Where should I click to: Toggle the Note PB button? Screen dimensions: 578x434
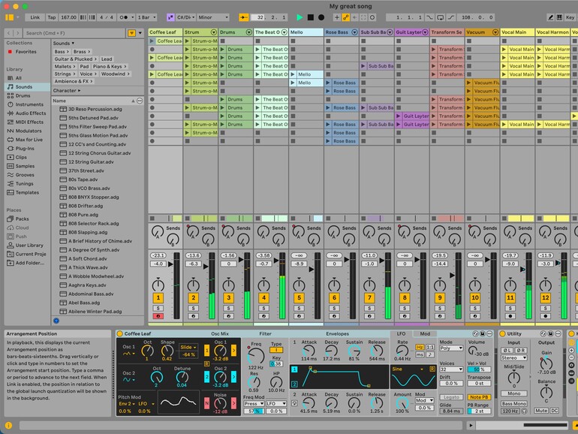point(479,397)
